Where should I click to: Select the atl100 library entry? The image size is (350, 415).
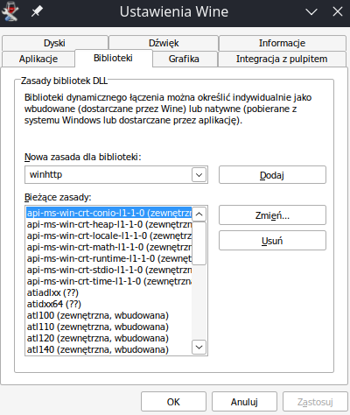coord(109,315)
